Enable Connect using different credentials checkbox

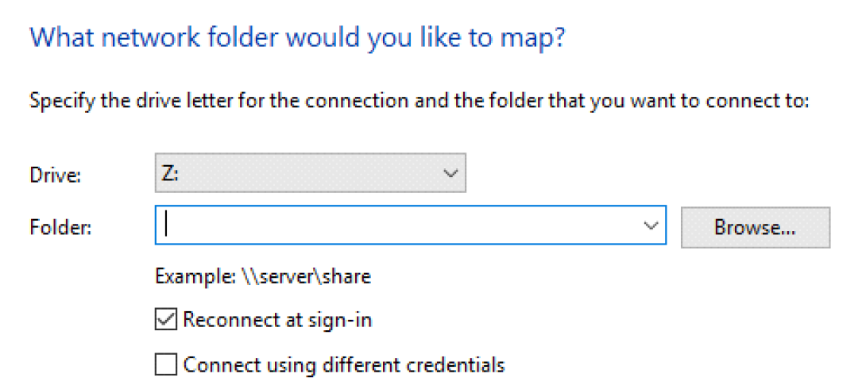[x=166, y=365]
